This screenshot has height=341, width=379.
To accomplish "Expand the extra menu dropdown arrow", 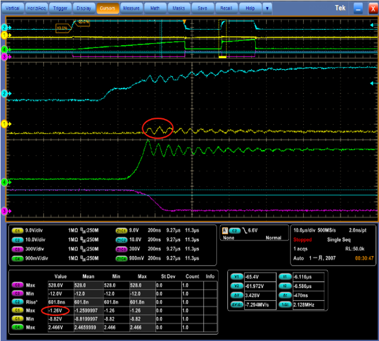I will click(267, 8).
